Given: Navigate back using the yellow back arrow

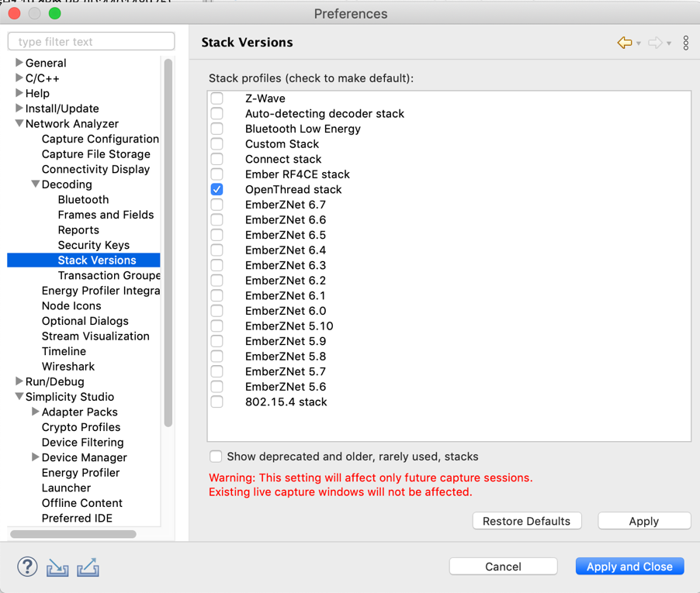Looking at the screenshot, I should (x=625, y=43).
